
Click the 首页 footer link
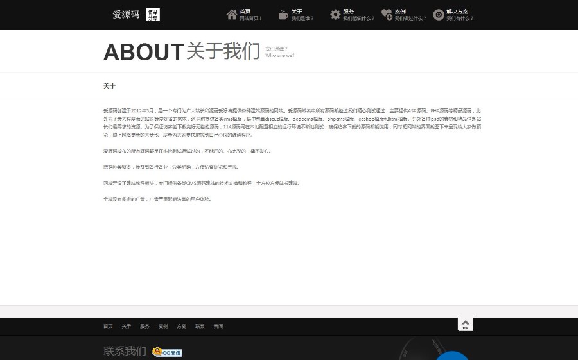(108, 327)
